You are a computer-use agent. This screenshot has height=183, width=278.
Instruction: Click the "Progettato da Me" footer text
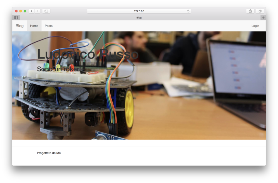pyautogui.click(x=49, y=153)
